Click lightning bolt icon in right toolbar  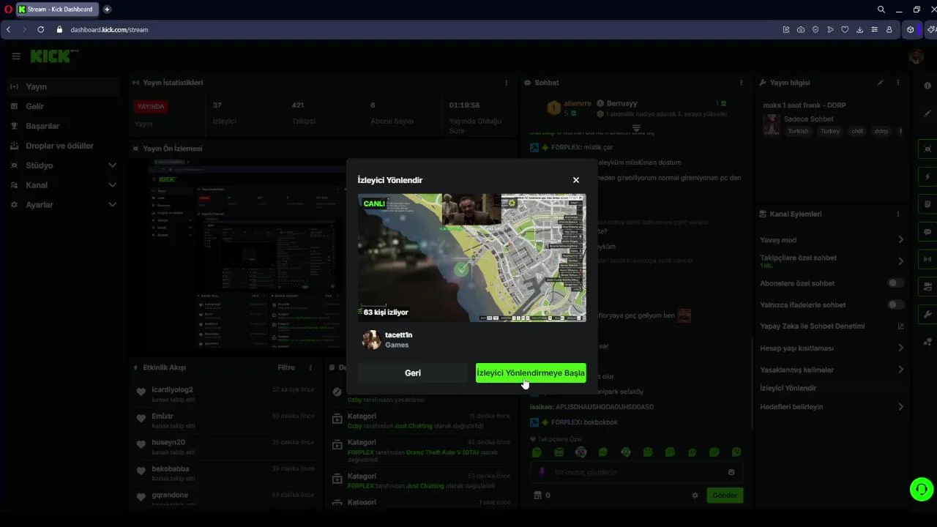point(927,177)
